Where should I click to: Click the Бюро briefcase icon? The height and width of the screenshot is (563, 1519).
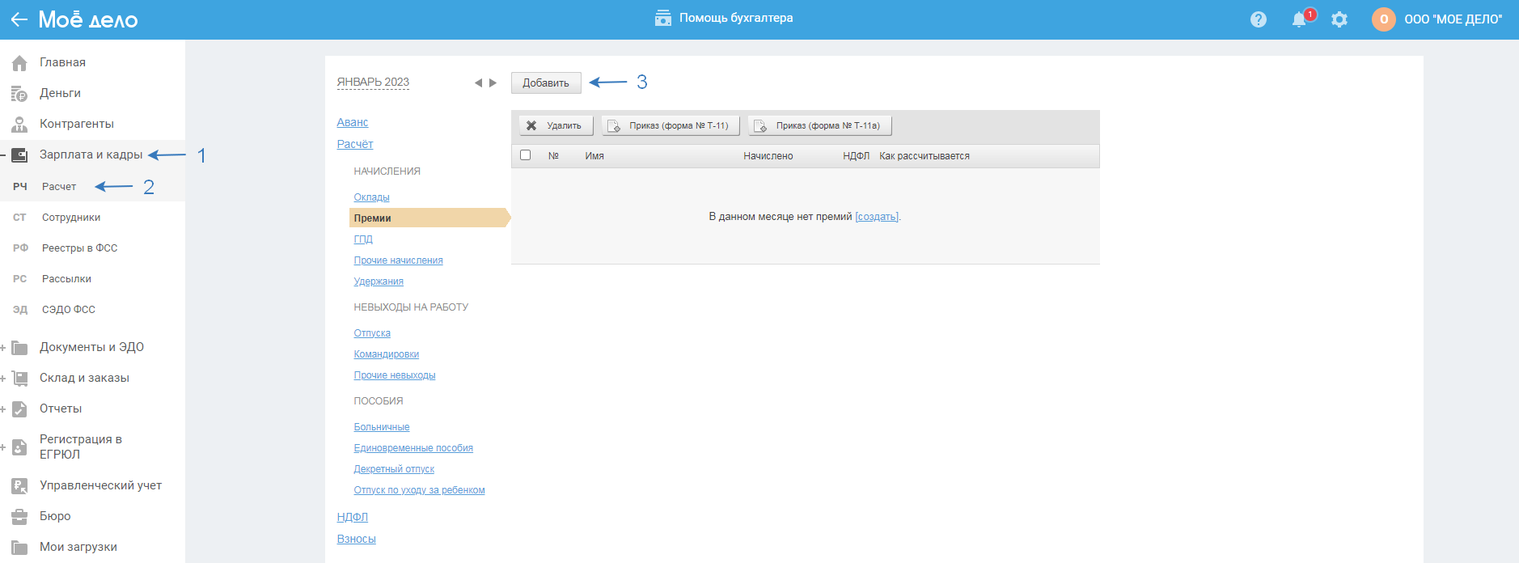[19, 516]
